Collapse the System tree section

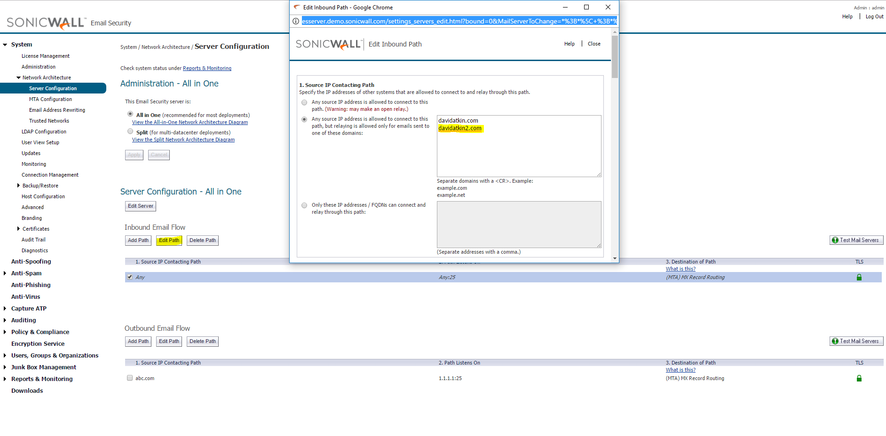5,45
